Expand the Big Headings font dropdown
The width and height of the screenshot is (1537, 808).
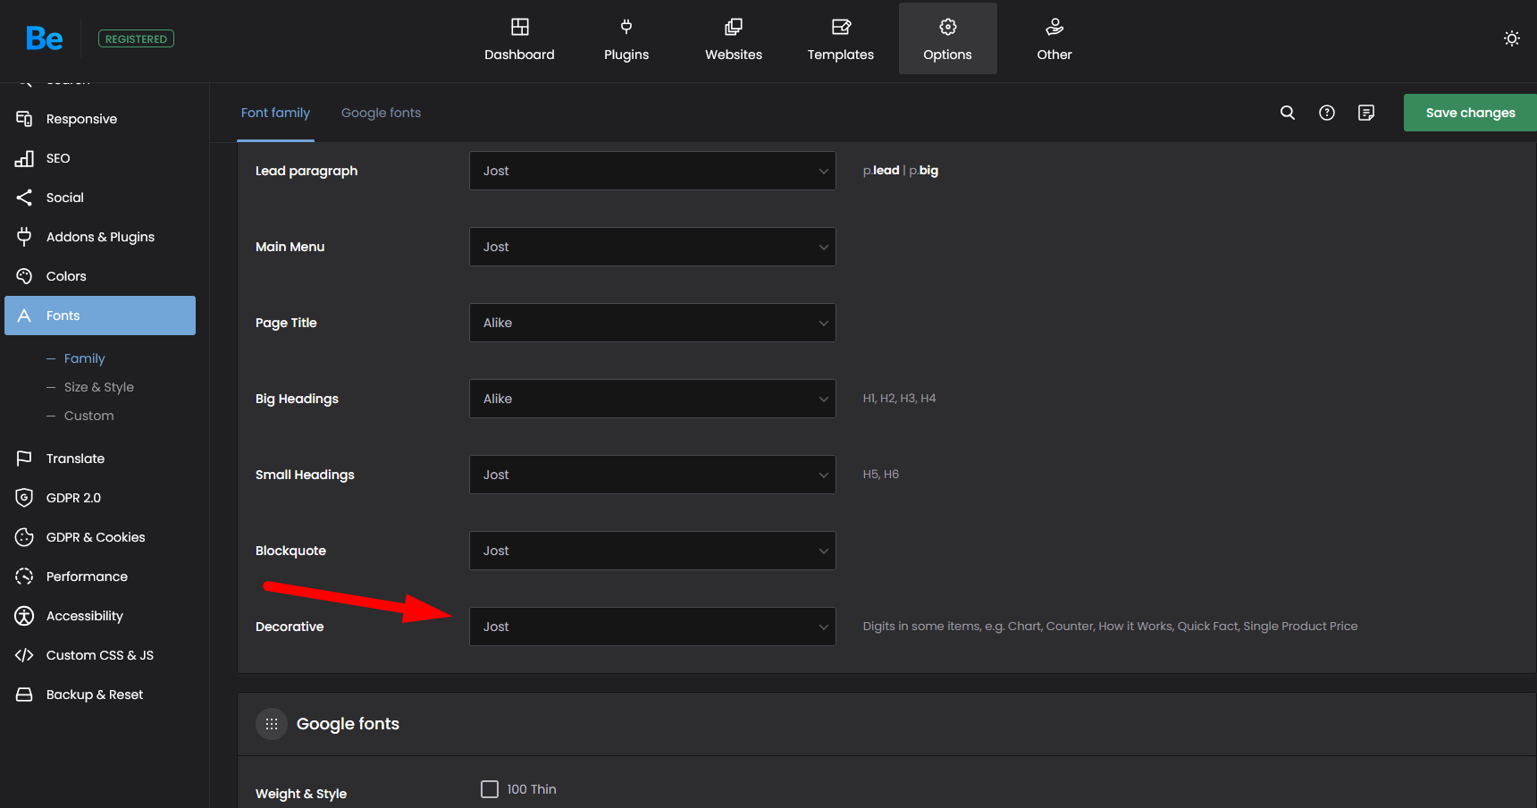[652, 399]
